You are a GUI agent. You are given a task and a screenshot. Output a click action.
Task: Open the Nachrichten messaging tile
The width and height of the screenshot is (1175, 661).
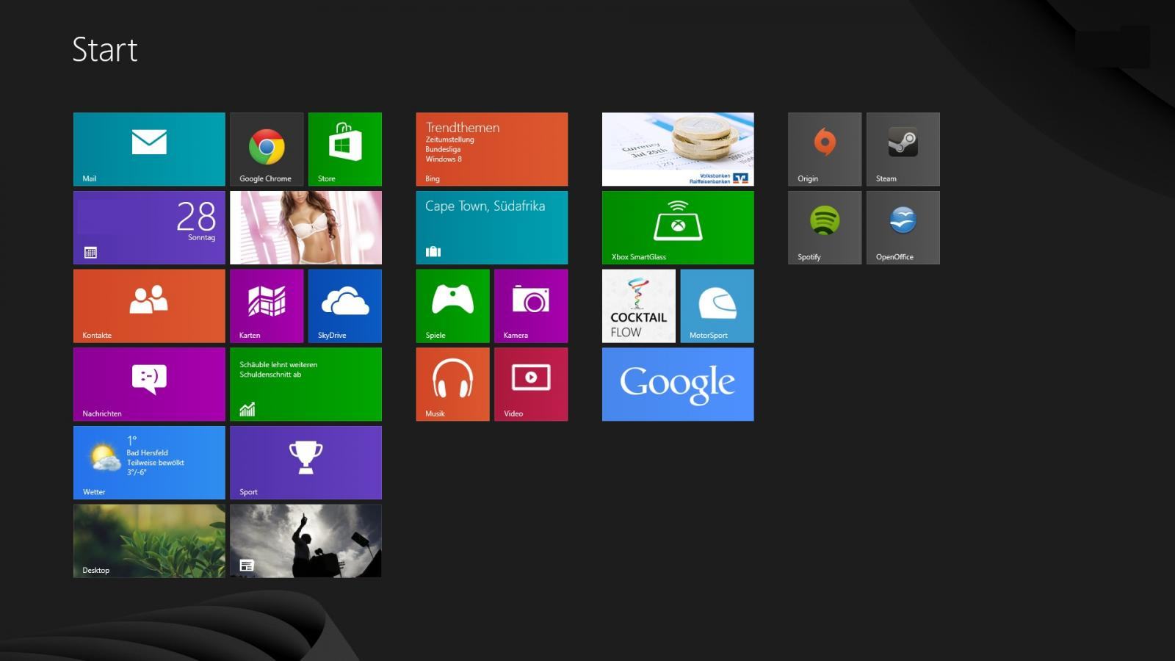[x=149, y=384]
